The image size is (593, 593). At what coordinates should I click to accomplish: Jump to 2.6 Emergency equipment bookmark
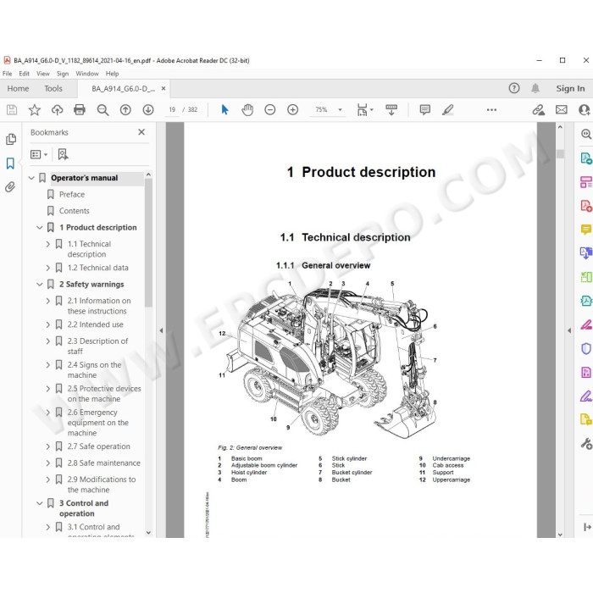98,423
